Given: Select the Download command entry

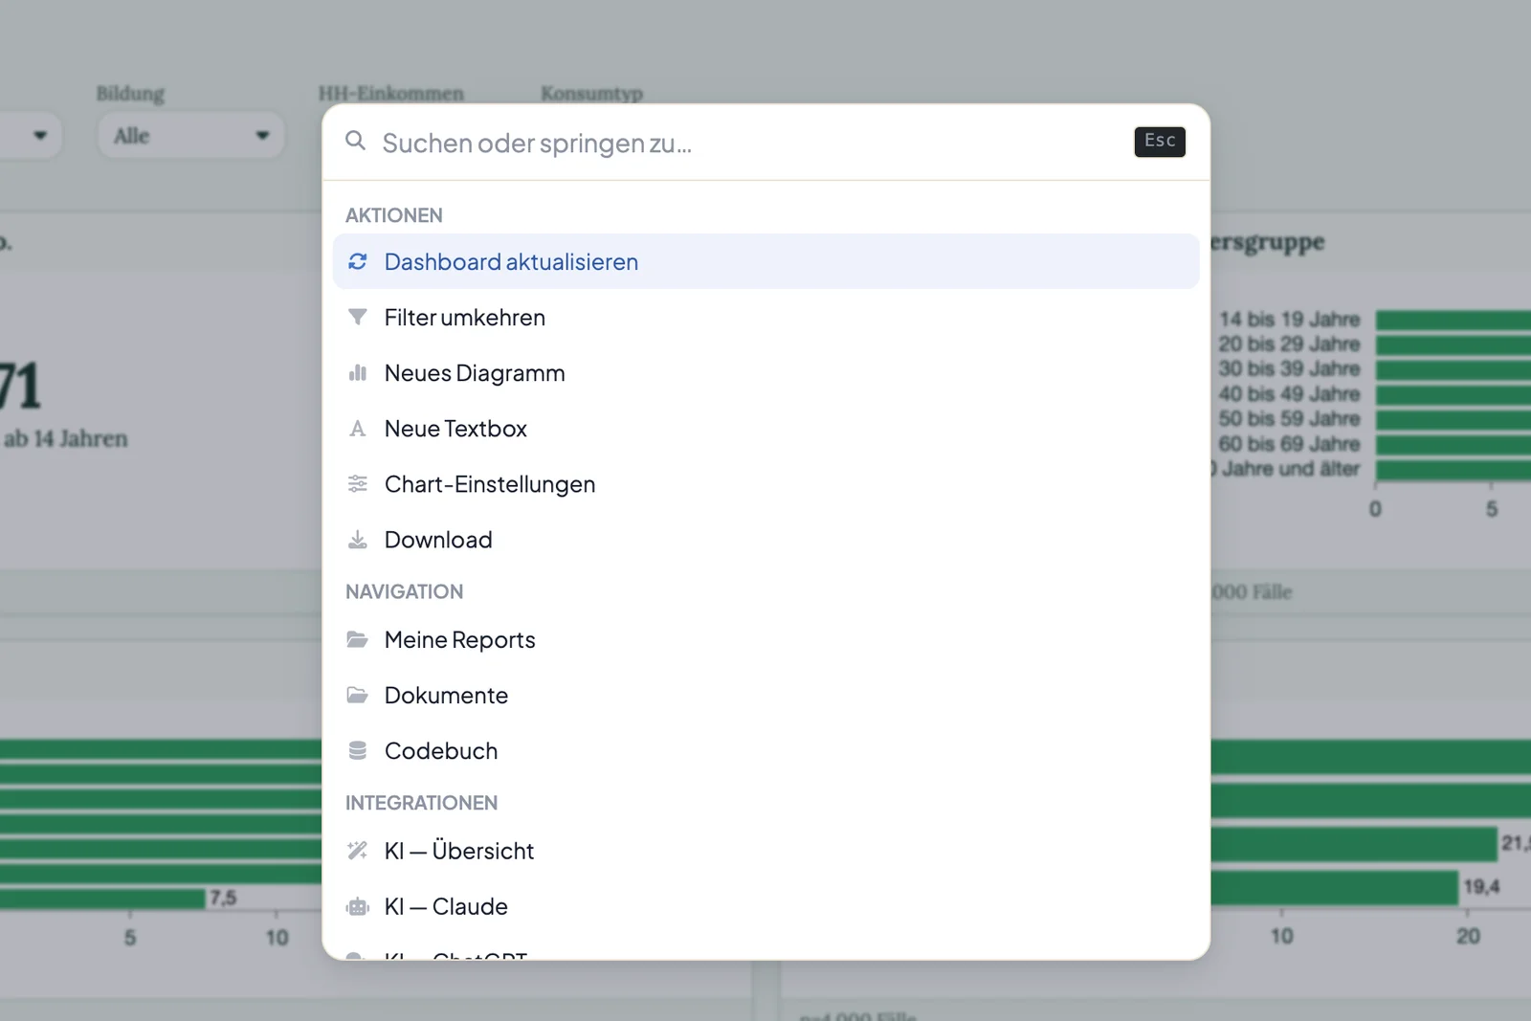Looking at the screenshot, I should tap(766, 539).
